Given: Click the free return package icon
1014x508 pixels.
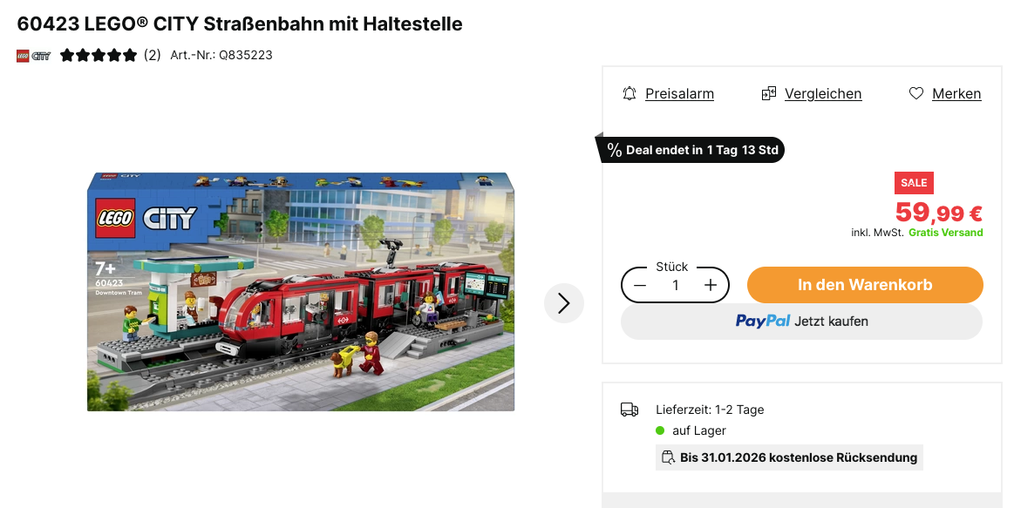Looking at the screenshot, I should (x=668, y=457).
